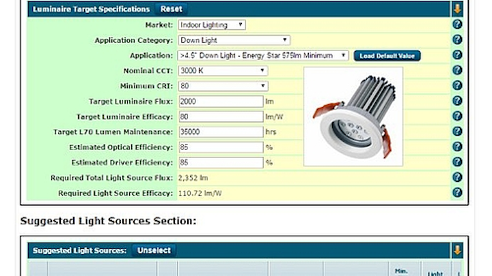This screenshot has width=492, height=276.
Task: Open help for the Application Category row
Action: click(457, 40)
